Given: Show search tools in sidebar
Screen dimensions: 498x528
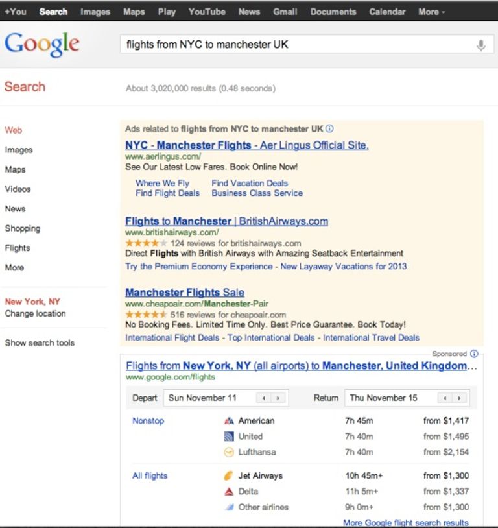Looking at the screenshot, I should (x=40, y=342).
